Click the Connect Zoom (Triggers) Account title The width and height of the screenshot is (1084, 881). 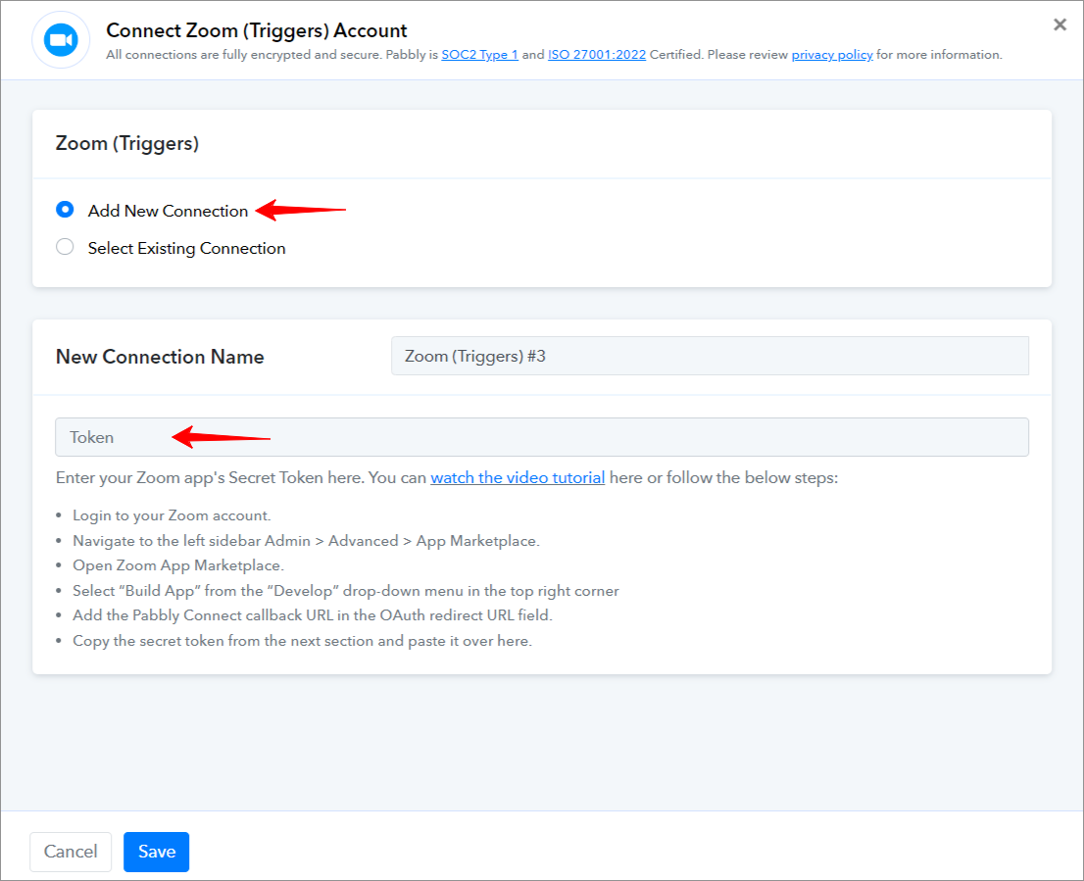(x=257, y=30)
